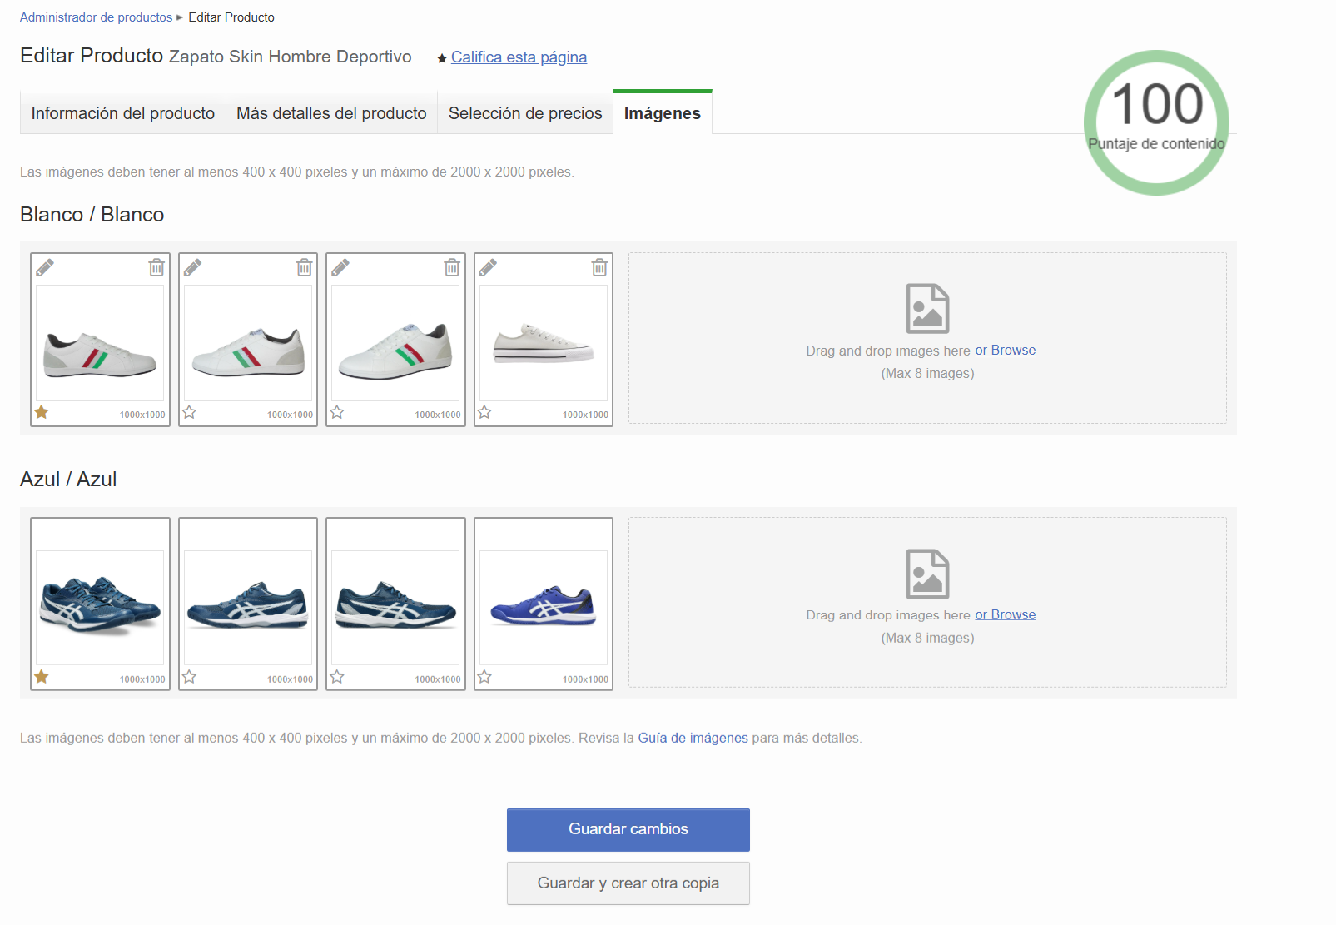Delete the third Blanco shoe image
This screenshot has height=925, width=1336.
[x=452, y=267]
